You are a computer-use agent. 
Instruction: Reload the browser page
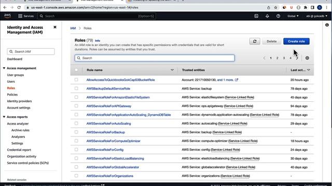19,7
